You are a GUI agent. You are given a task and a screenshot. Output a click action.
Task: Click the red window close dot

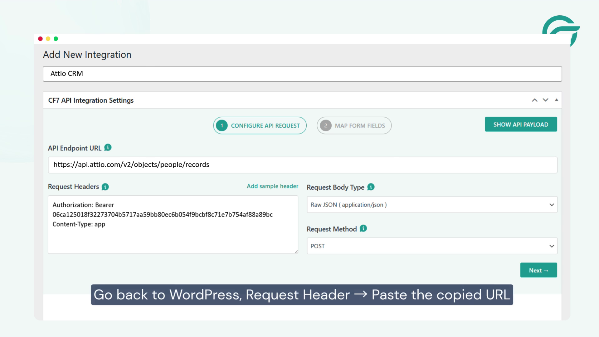[40, 39]
